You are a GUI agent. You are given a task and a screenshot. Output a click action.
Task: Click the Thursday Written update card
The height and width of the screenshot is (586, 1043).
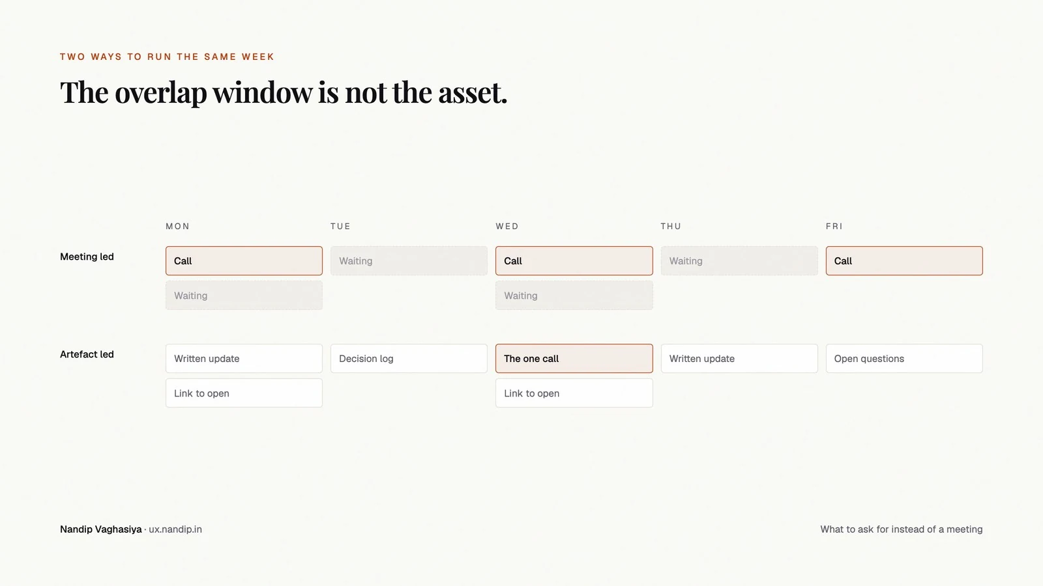(x=739, y=359)
